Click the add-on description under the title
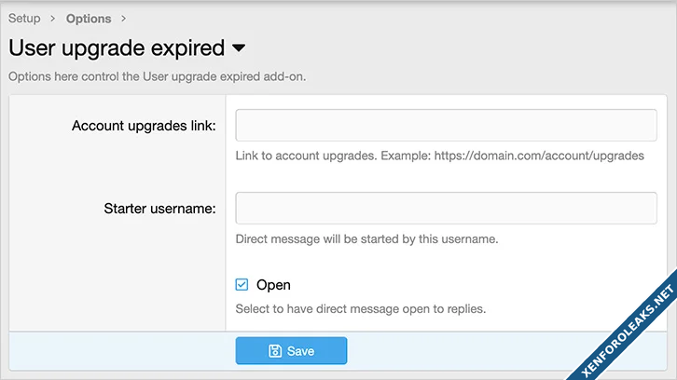This screenshot has width=677, height=380. point(157,76)
